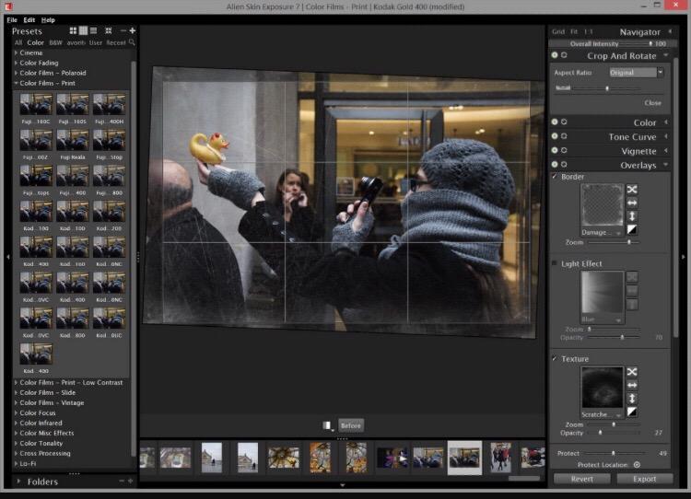Reset the Tone Curve panel
Image resolution: width=691 pixels, height=499 pixels.
pyautogui.click(x=564, y=136)
